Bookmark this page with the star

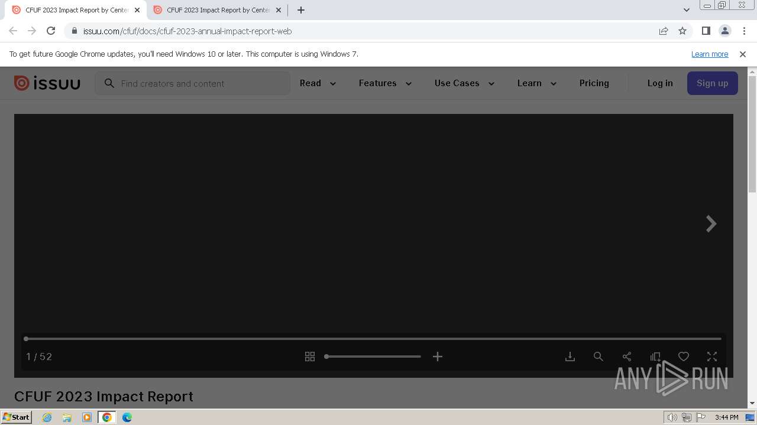682,31
